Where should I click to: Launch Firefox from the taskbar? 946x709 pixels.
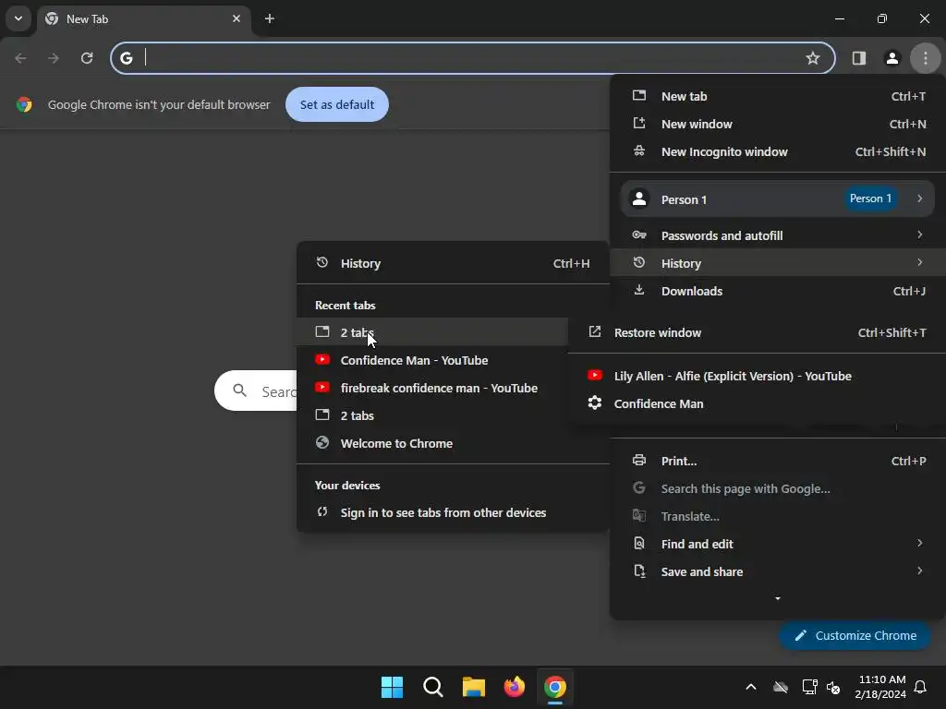point(514,687)
